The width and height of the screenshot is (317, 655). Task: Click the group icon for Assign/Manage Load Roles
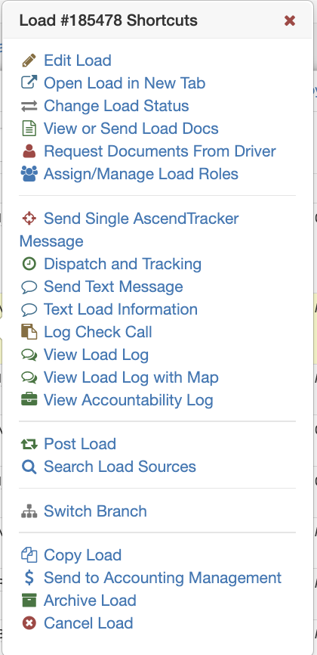(x=29, y=174)
